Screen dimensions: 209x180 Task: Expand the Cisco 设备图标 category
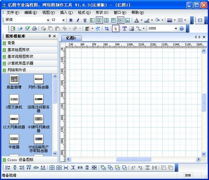click(x=30, y=159)
